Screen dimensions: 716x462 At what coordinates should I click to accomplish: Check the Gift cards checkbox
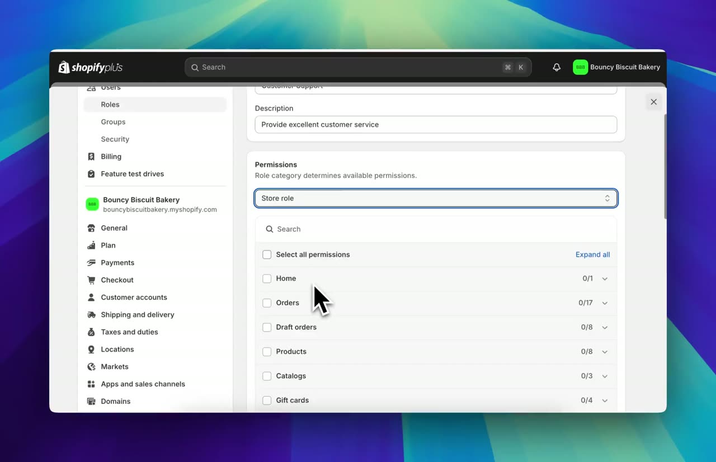pyautogui.click(x=267, y=400)
